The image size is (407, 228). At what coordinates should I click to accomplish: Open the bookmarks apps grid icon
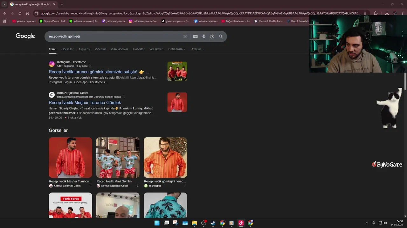(4, 21)
